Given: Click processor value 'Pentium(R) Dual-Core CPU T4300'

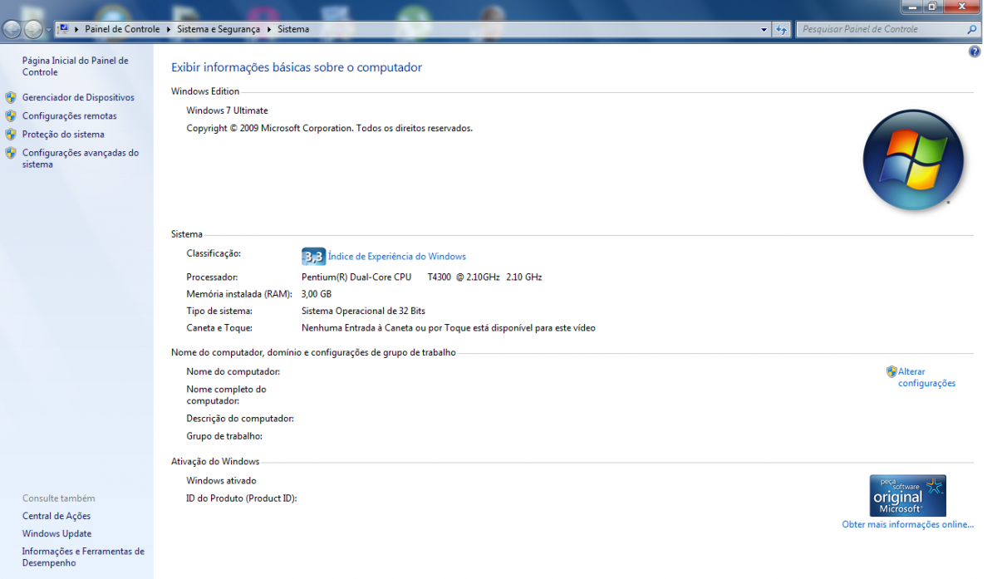Looking at the screenshot, I should point(376,277).
